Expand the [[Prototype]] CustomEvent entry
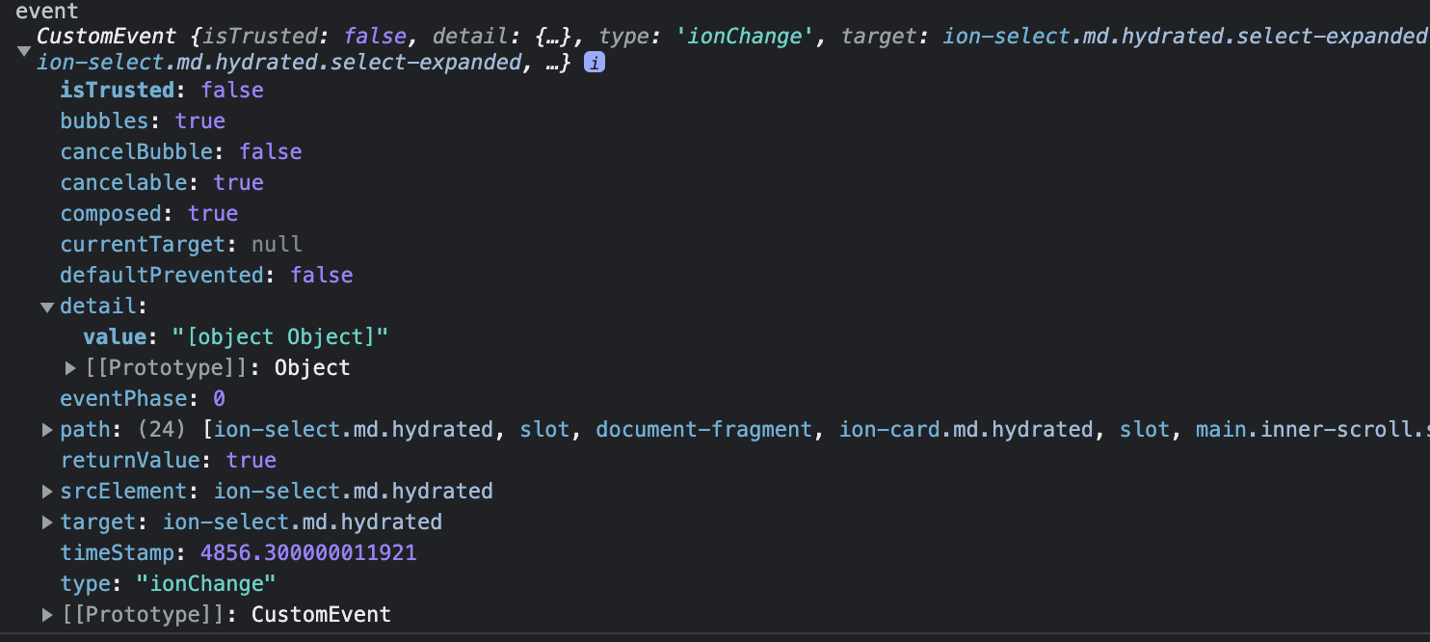 (47, 615)
